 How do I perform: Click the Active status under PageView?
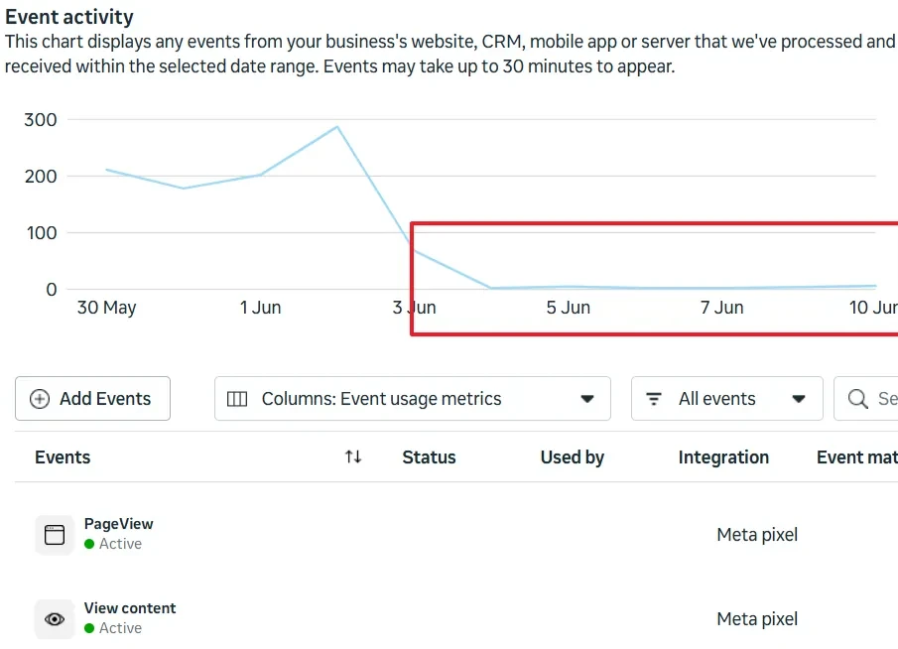tap(113, 544)
